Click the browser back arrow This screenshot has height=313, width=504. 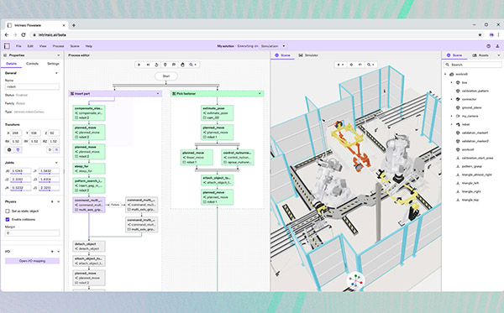point(7,34)
